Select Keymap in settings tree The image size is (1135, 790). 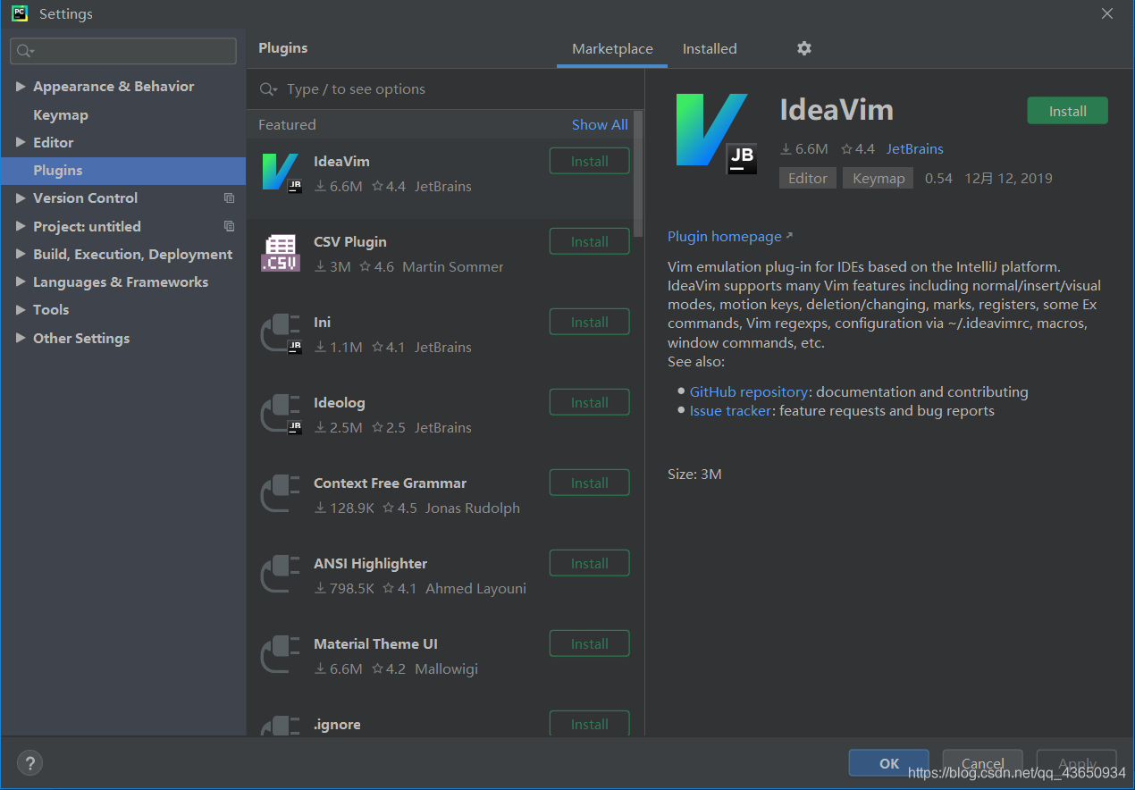click(61, 114)
